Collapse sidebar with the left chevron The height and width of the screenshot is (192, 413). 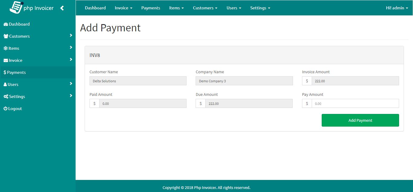(62, 8)
